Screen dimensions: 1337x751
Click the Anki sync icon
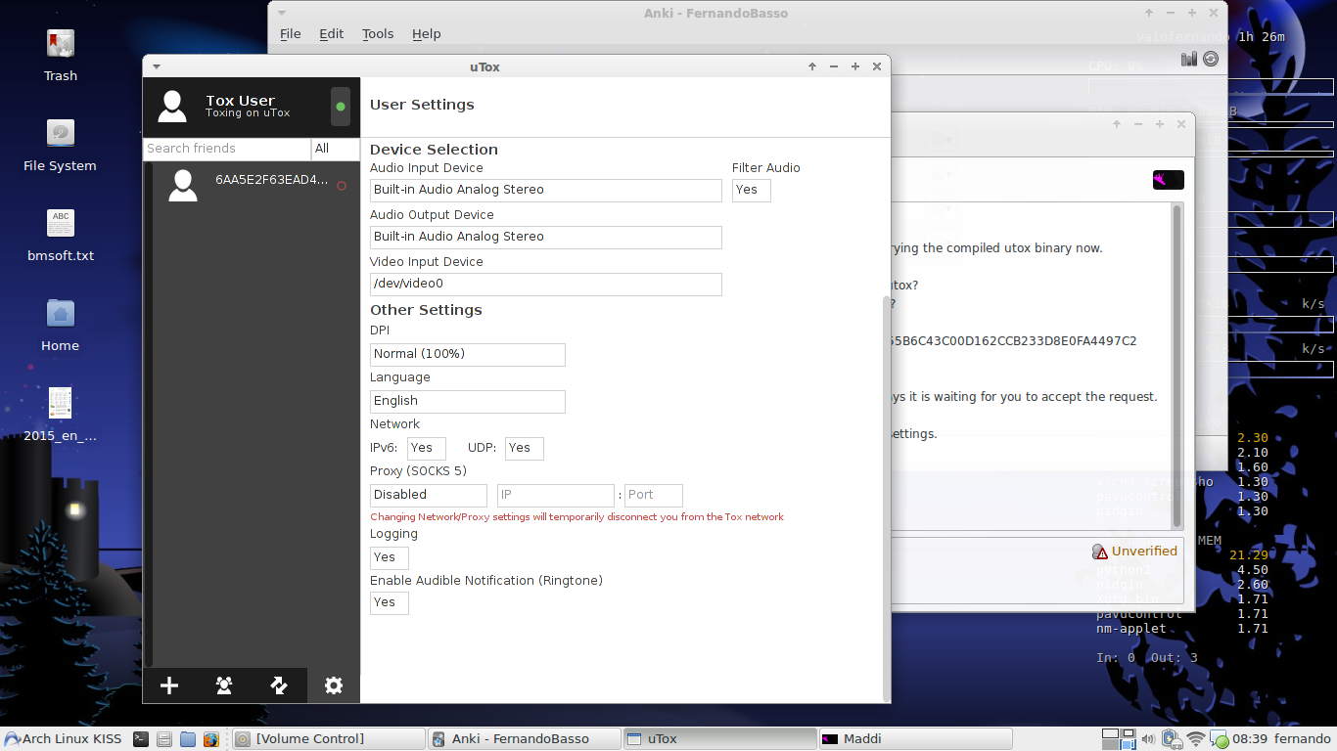[x=1211, y=59]
